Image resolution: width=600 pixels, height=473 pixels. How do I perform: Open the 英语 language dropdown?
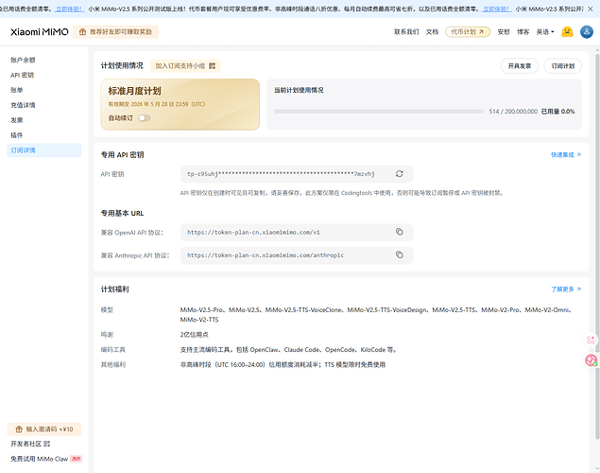tap(545, 32)
